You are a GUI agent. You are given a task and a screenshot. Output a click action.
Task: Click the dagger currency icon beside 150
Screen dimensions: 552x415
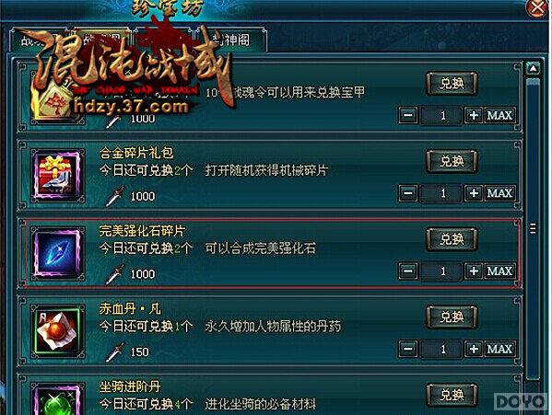[115, 352]
